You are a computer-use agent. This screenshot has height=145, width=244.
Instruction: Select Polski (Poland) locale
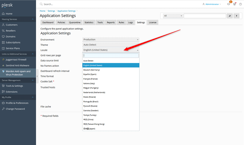111,97
